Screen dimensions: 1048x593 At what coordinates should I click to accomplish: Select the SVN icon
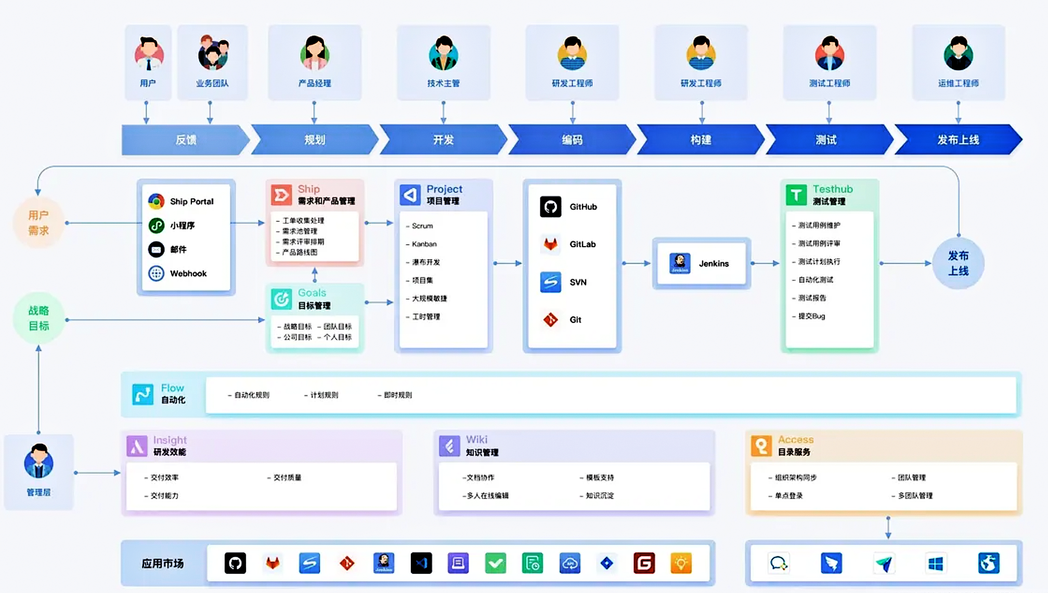(x=550, y=282)
